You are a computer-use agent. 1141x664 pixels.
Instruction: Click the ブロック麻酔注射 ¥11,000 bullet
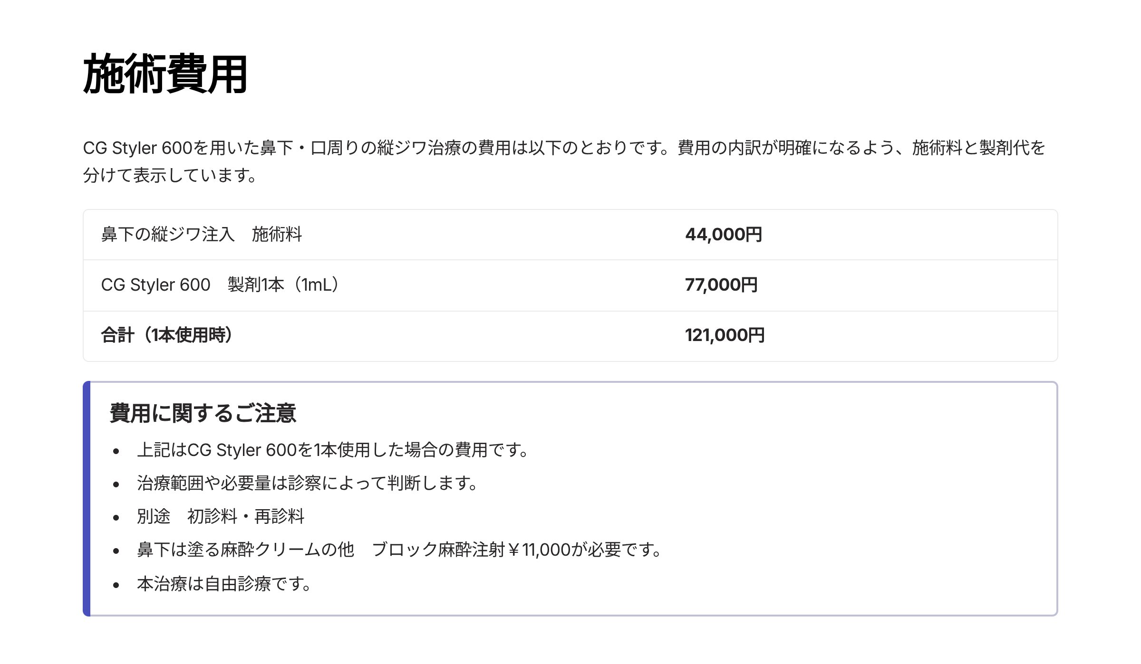[x=400, y=550]
